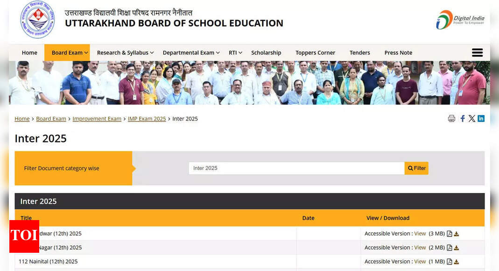
Task: Click the Digital India logo
Action: coord(460,20)
